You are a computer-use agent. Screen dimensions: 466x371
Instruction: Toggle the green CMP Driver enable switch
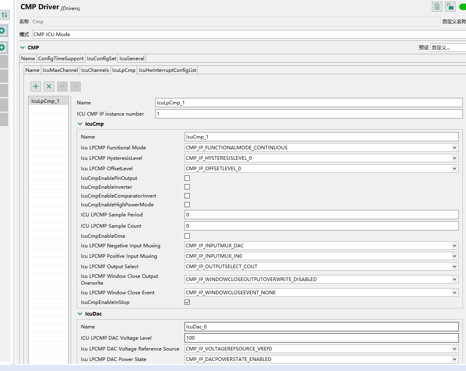click(462, 7)
